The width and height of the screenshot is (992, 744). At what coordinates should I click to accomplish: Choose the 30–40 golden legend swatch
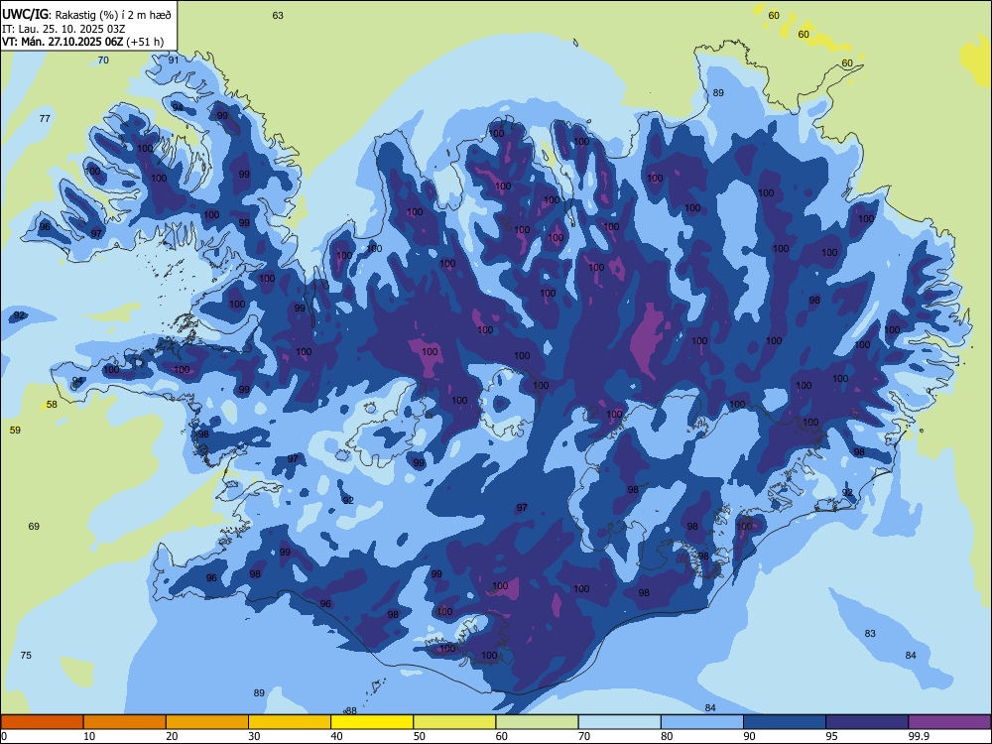point(290,722)
